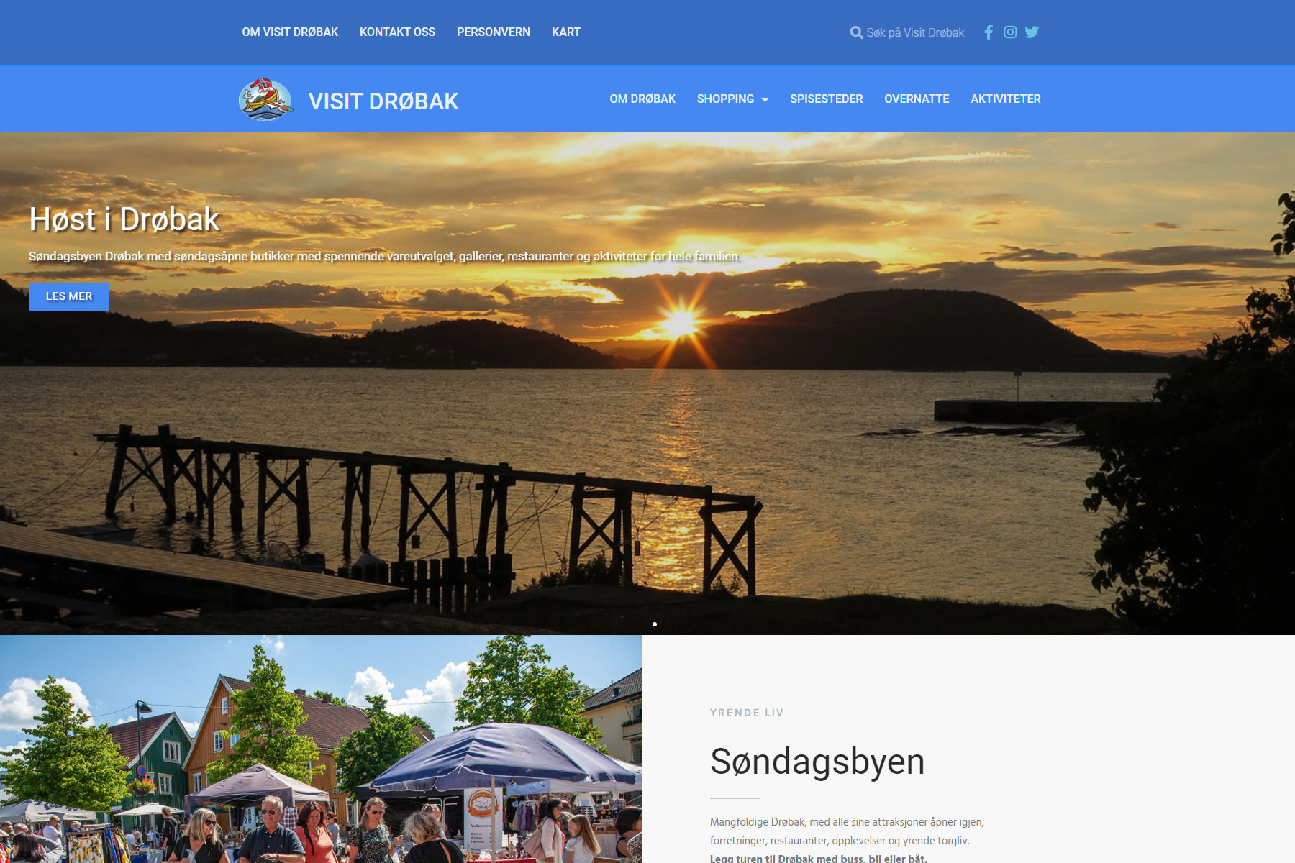Type in the Søk på Visit Drøbak field
The height and width of the screenshot is (863, 1295).
pos(915,32)
